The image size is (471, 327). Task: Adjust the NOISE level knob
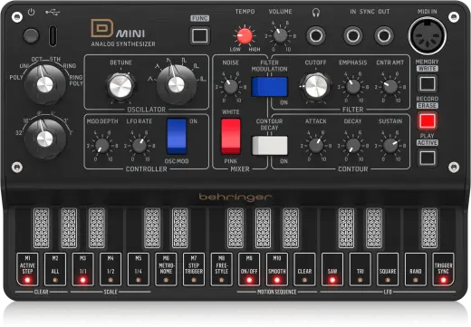(231, 87)
